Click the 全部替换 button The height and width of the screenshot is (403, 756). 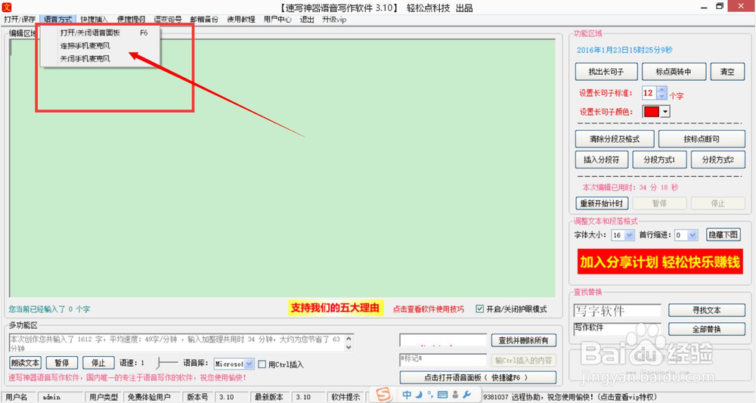coord(707,329)
